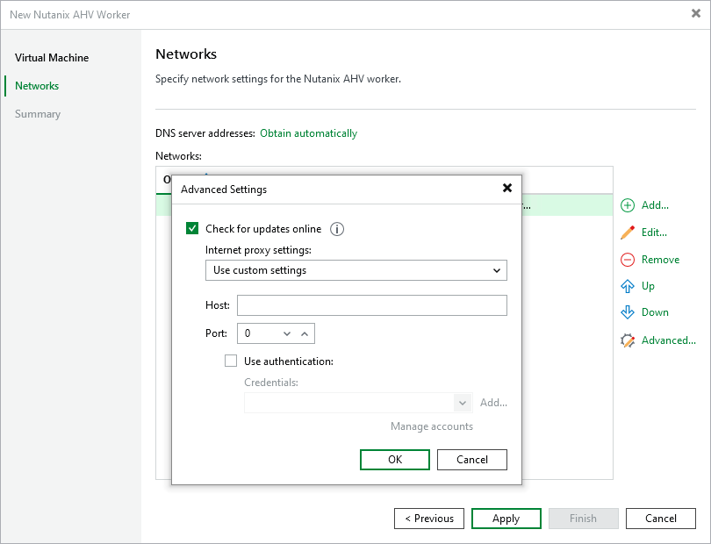Click the green plus Add icon
This screenshot has height=544, width=711.
(628, 205)
